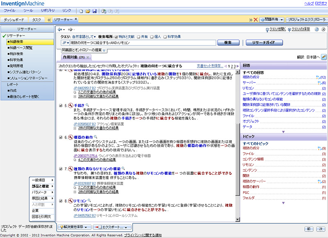Open the リンク menu

pyautogui.click(x=67, y=11)
